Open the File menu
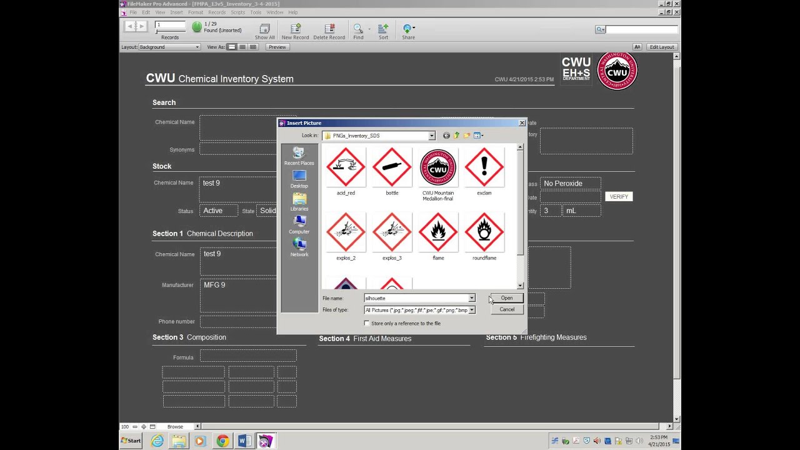 pyautogui.click(x=133, y=12)
